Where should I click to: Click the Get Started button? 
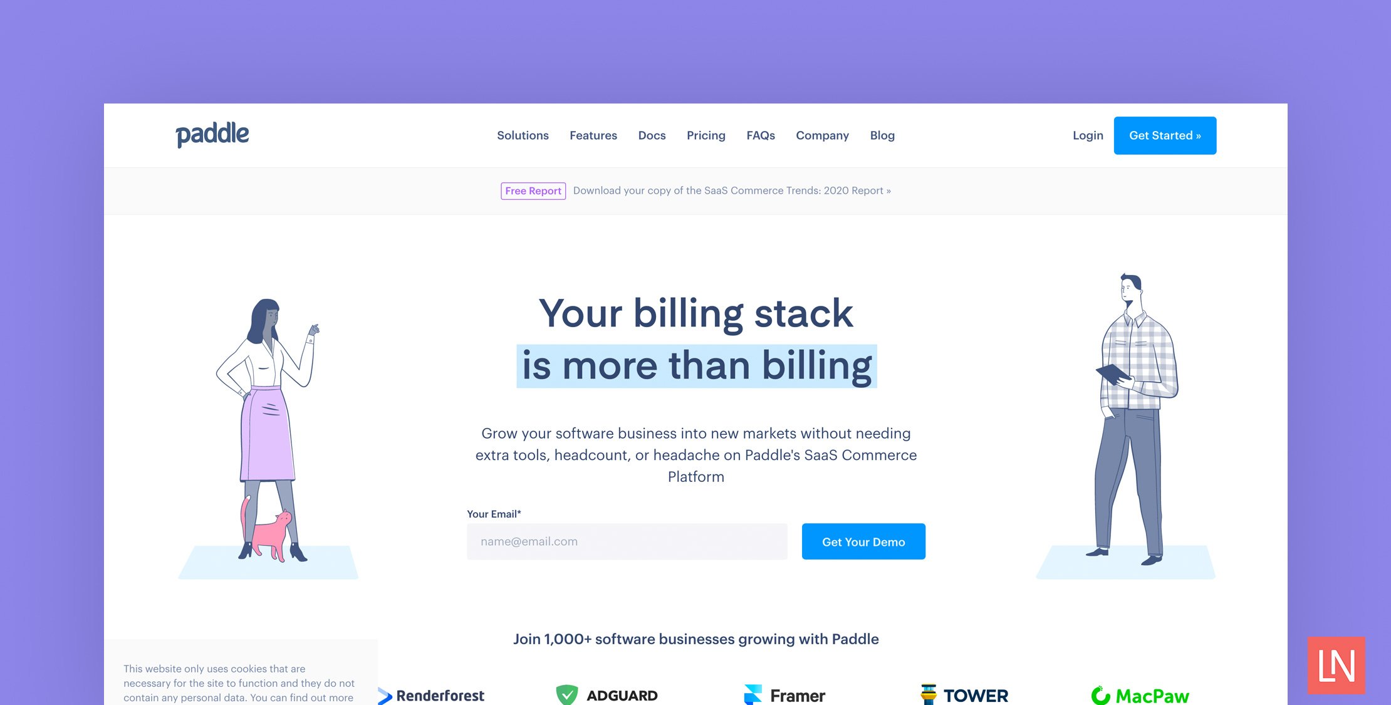click(1165, 136)
